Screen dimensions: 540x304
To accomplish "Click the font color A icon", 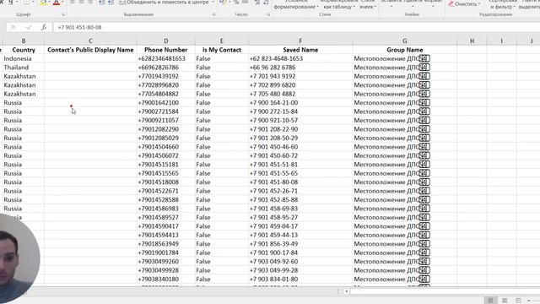I will pos(57,2).
